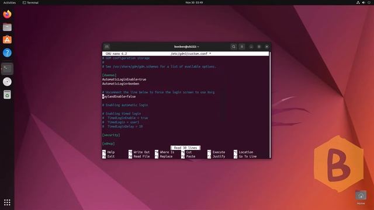The width and height of the screenshot is (374, 210).
Task: Close the terminal window
Action: 267,47
